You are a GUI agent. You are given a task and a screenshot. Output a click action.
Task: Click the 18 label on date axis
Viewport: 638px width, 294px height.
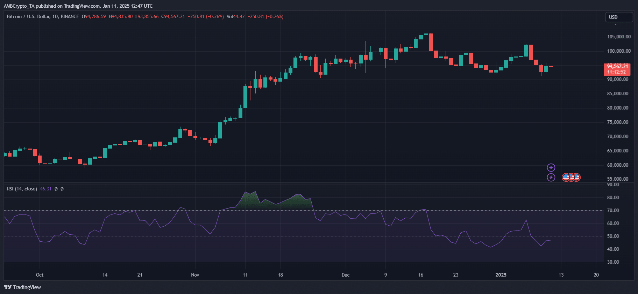281,275
